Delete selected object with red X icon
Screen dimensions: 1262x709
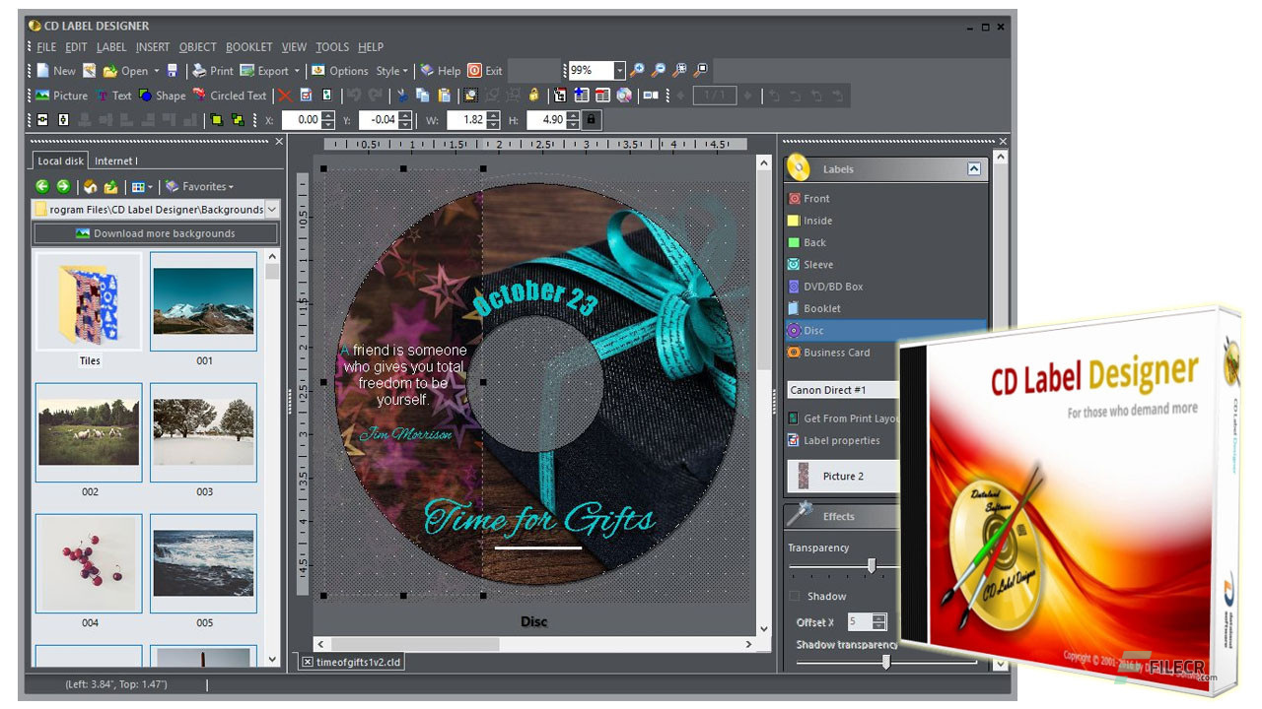[284, 96]
